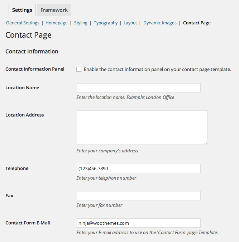Click the checkbox label about contact page template
Screen dimensions: 239x242
[x=157, y=70]
